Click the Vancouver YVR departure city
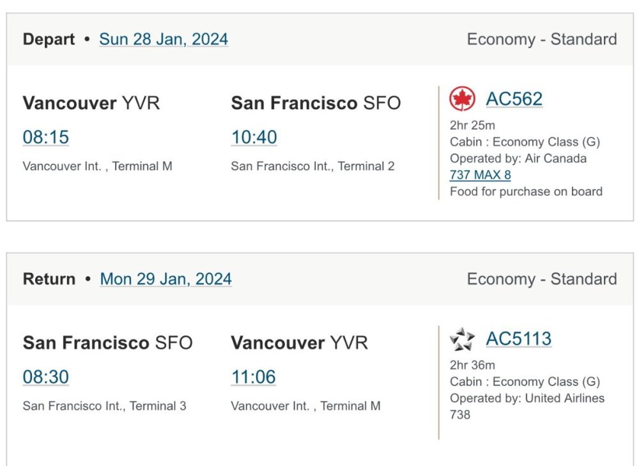This screenshot has height=466, width=639. click(x=91, y=103)
